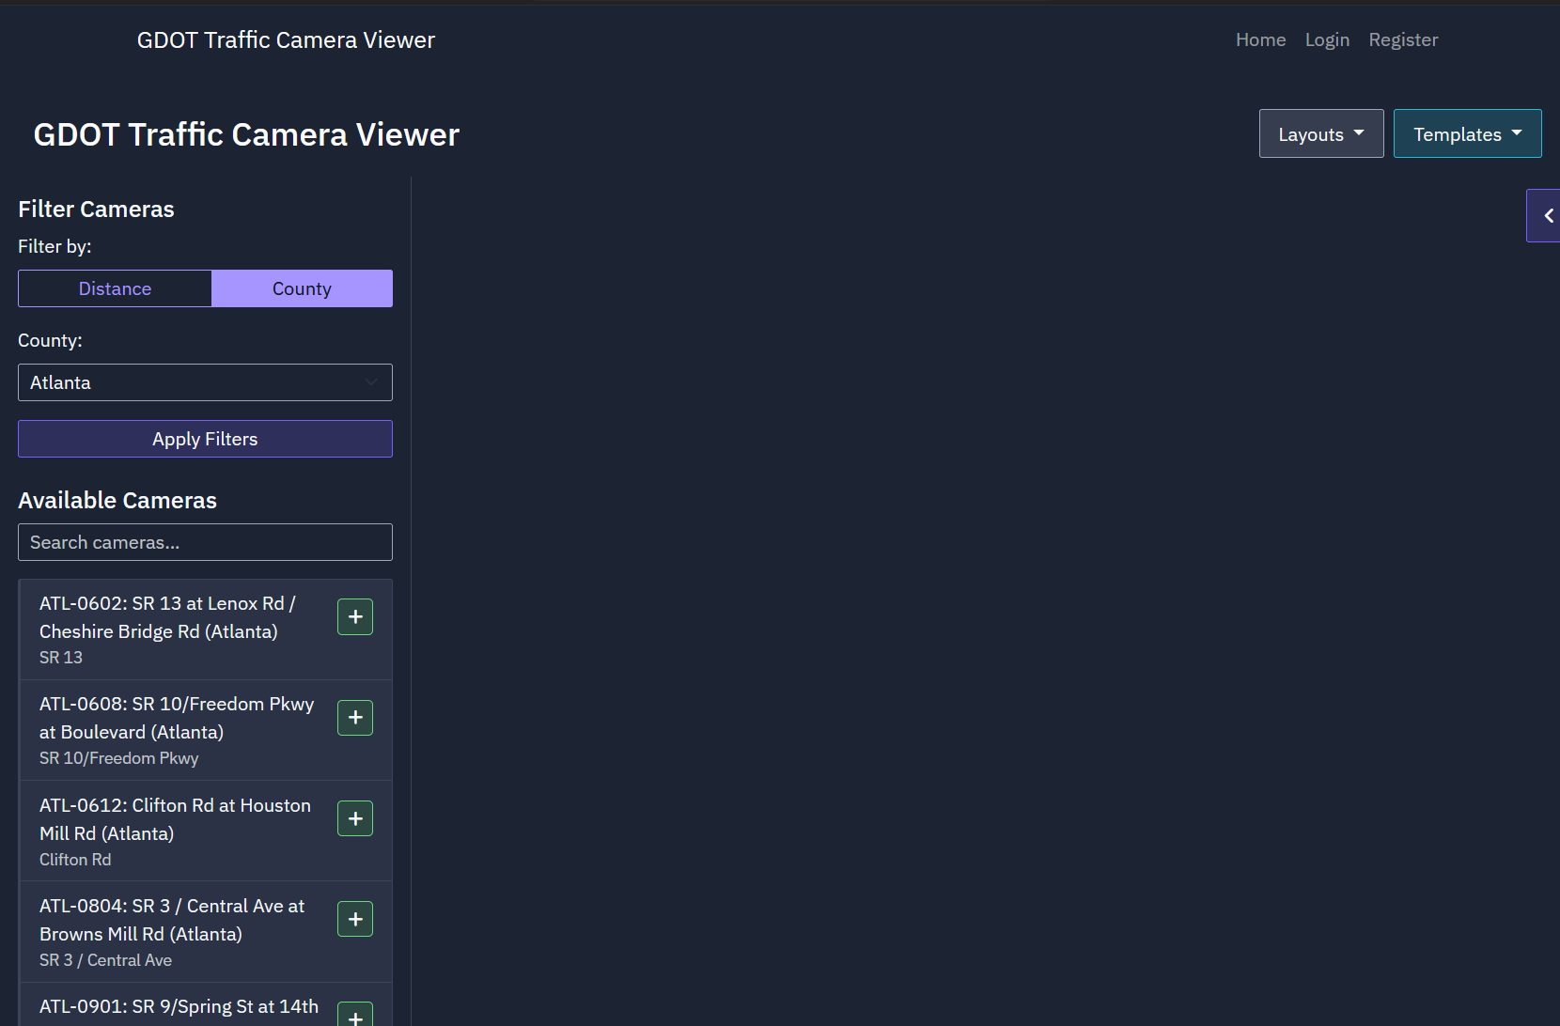Add camera ATL-0602 SR 13 at Lenox Rd
Viewport: 1560px width, 1026px height.
click(355, 617)
